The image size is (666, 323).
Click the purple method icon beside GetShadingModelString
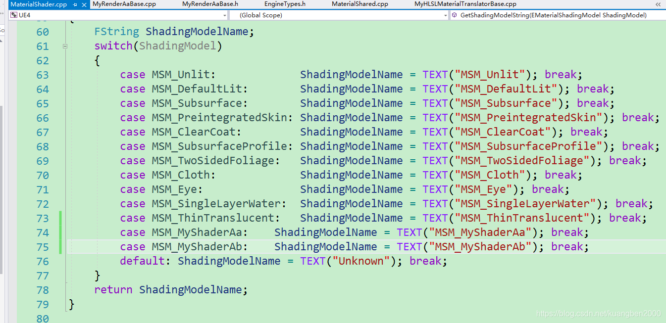454,15
